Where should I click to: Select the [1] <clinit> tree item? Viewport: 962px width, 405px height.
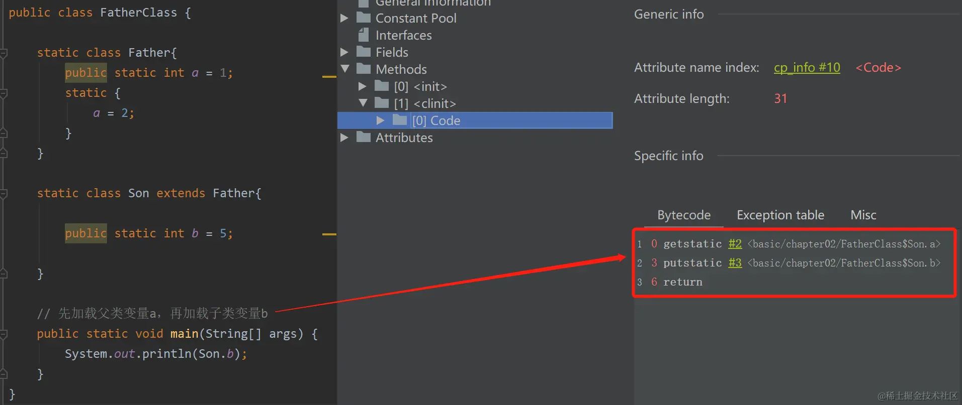[x=425, y=103]
